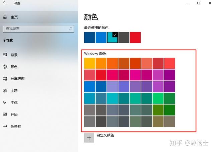The image size is (214, 152).
Task: Maximize the Settings window
Action: [x=199, y=3]
